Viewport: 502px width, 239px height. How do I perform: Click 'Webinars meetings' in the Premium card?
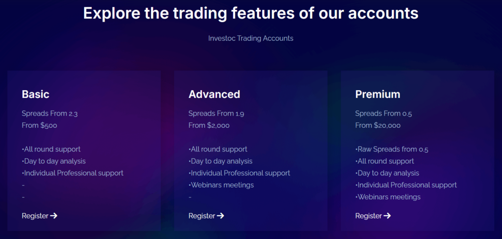pyautogui.click(x=388, y=197)
